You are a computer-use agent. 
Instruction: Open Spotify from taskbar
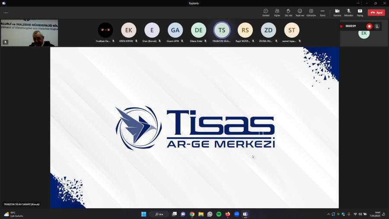tap(219, 214)
